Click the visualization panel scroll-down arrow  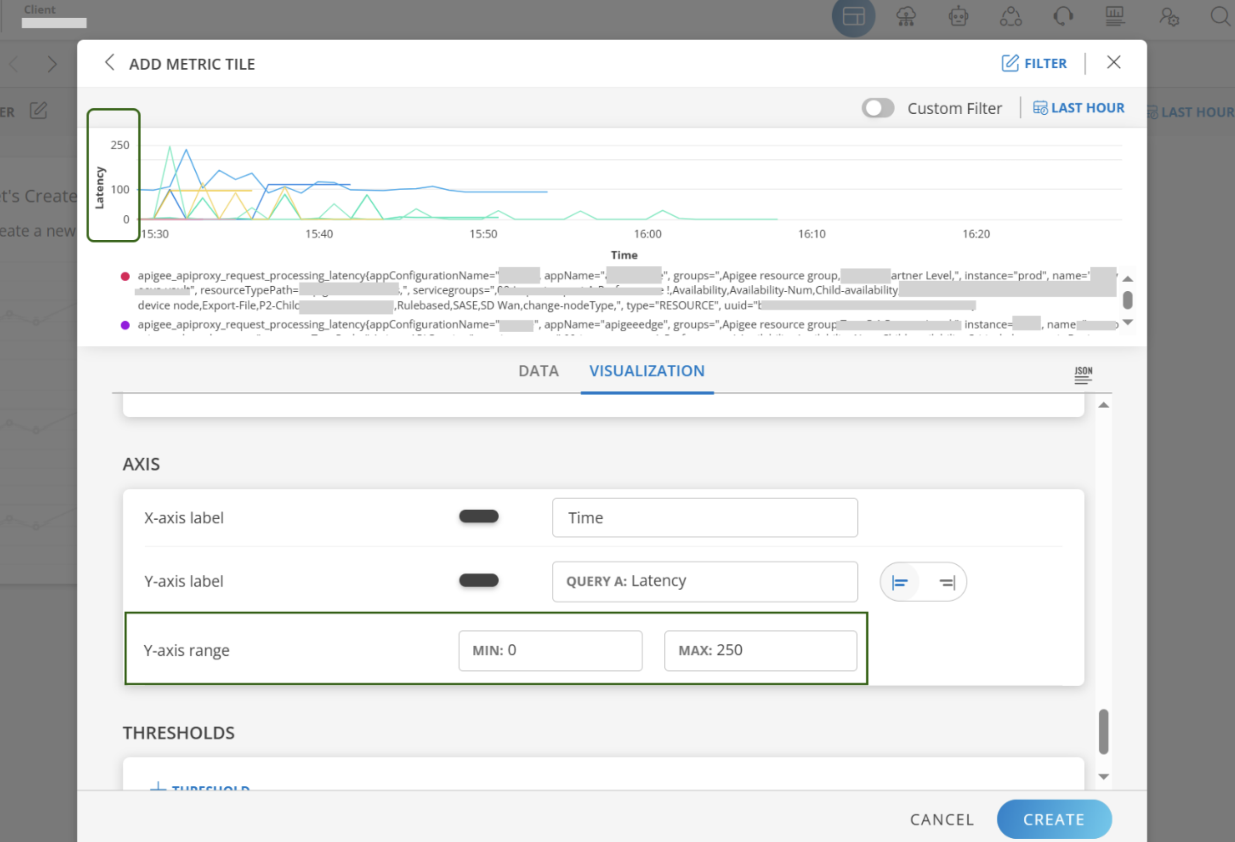1104,776
